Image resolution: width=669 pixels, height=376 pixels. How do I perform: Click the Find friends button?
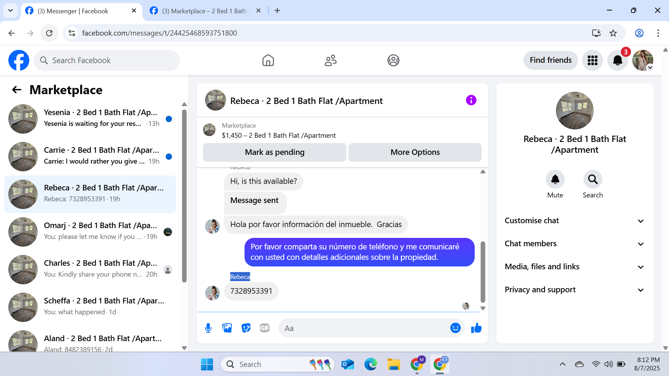[550, 60]
